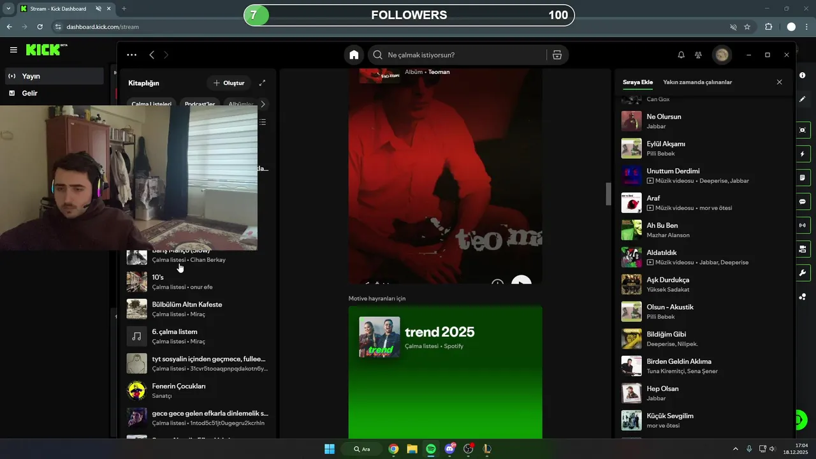816x459 pixels.
Task: Click trend 2025 playlist cover image
Action: pos(379,337)
